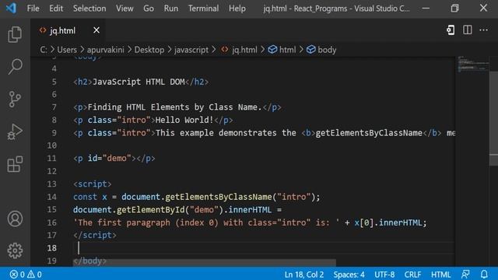
Task: Open the Edit menu
Action: pos(56,9)
